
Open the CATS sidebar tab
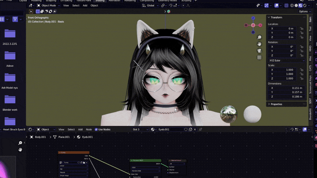pos(310,68)
